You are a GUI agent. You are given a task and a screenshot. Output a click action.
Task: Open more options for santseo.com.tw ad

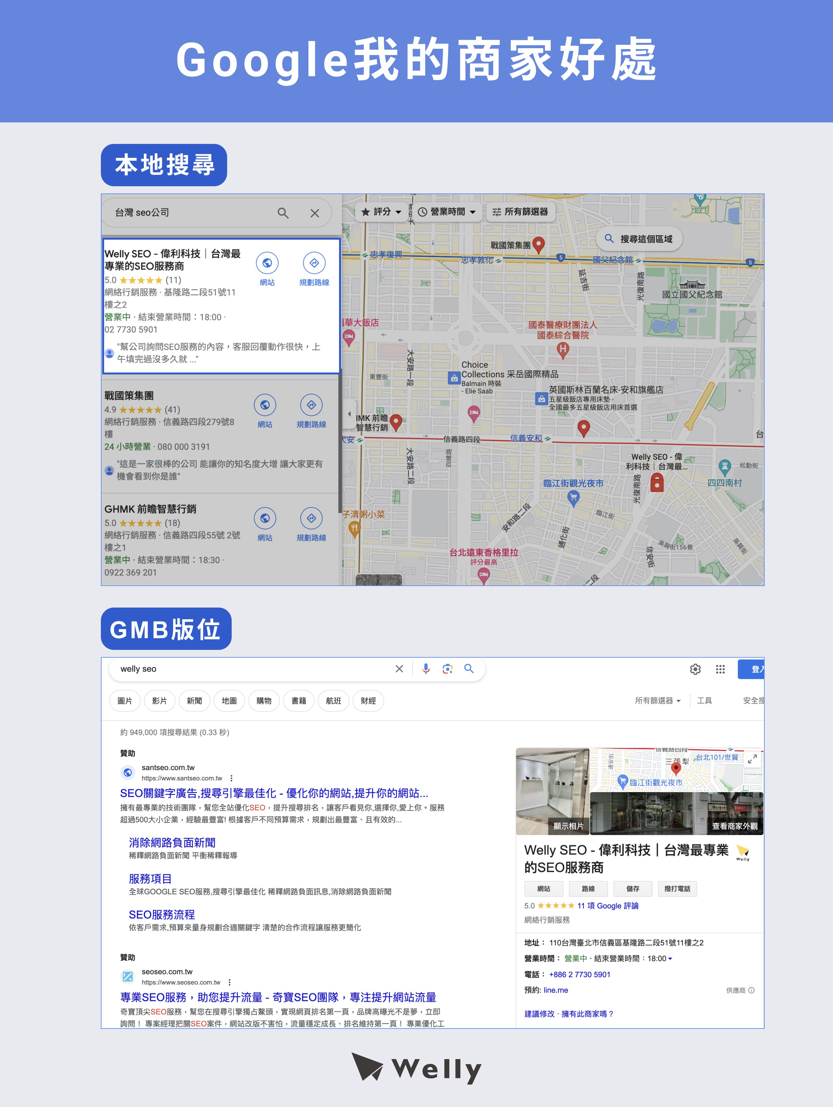point(231,778)
